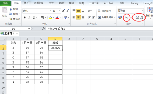Viewport: 153px width, 94px height.
Task: Select column D header
Action: [55, 39]
